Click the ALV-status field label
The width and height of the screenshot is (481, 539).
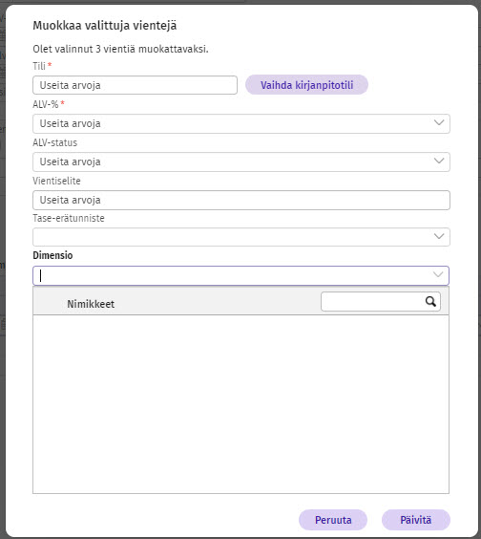(55, 142)
